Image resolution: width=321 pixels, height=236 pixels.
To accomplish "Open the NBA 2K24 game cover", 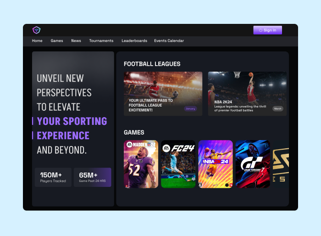I will [216, 164].
